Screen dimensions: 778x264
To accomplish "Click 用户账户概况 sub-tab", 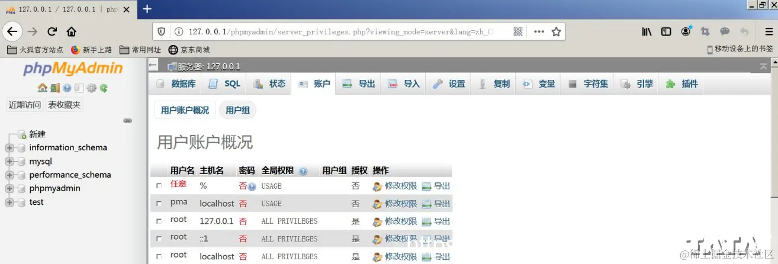I will coord(185,111).
